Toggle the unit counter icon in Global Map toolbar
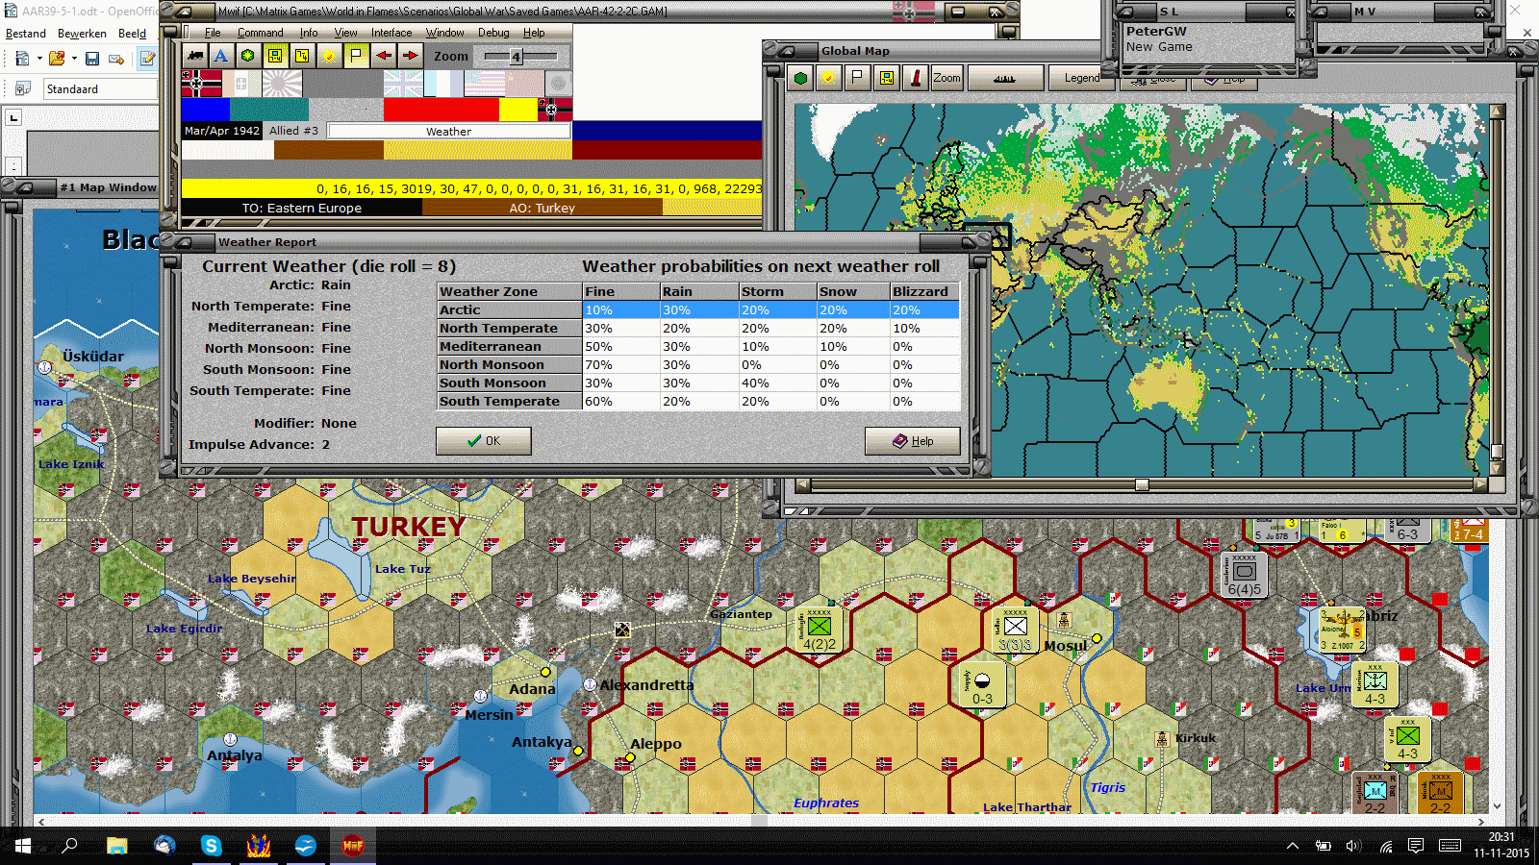The image size is (1539, 865). [x=886, y=78]
